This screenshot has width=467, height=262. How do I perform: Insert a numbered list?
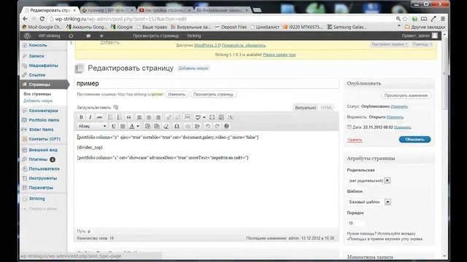click(120, 117)
